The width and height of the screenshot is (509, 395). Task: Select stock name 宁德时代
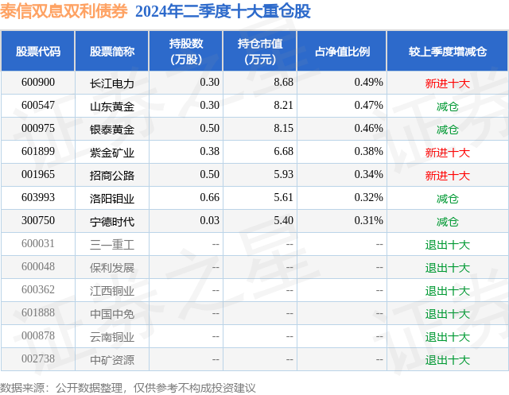[112, 222]
